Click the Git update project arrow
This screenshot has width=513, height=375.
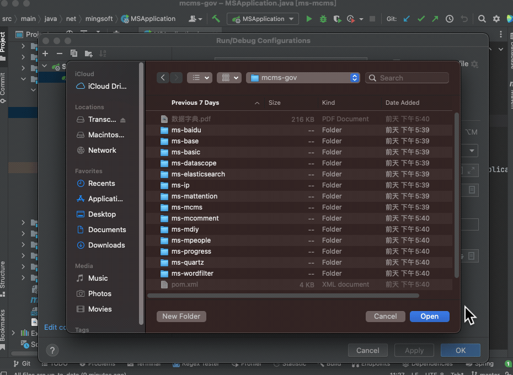(x=407, y=19)
